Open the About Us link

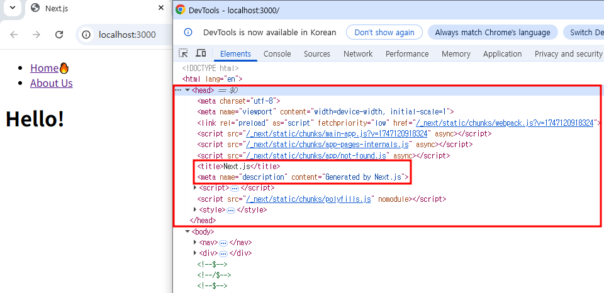click(x=51, y=83)
